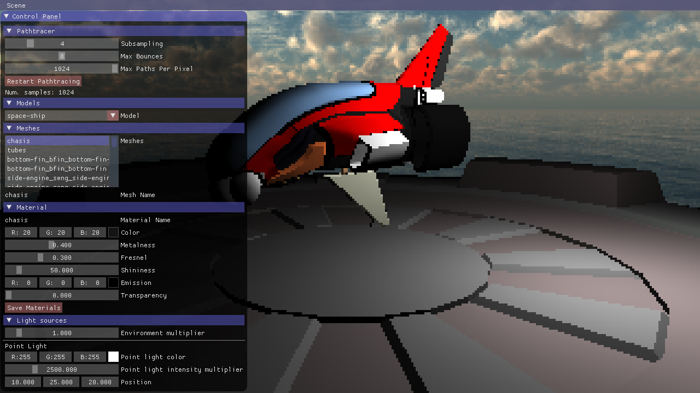This screenshot has height=393, width=700.
Task: Adjust the Max Paths Per Pixel slider
Action: click(62, 69)
